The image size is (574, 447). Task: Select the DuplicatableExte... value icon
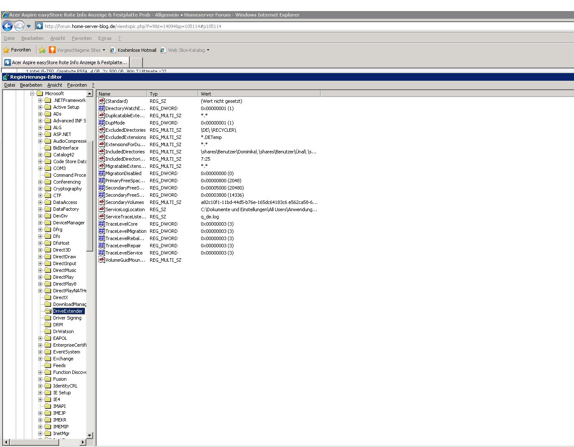coord(101,116)
